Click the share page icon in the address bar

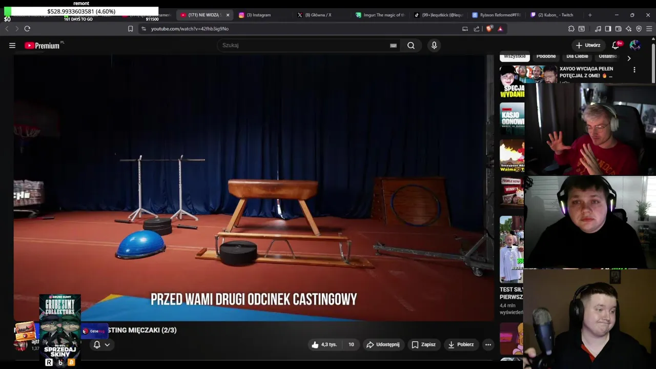click(477, 29)
